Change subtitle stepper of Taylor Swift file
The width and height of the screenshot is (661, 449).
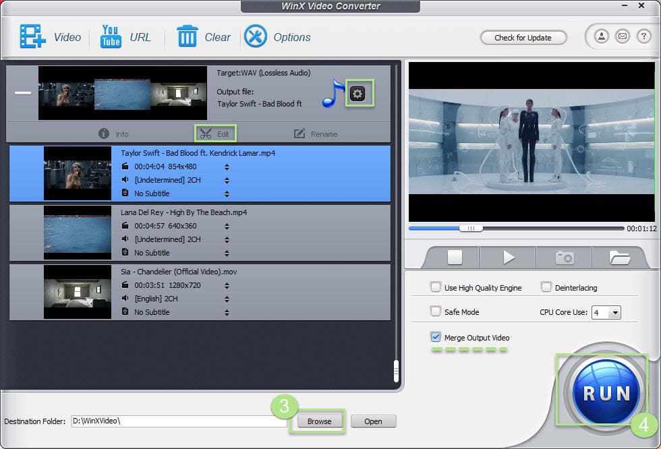coord(227,194)
